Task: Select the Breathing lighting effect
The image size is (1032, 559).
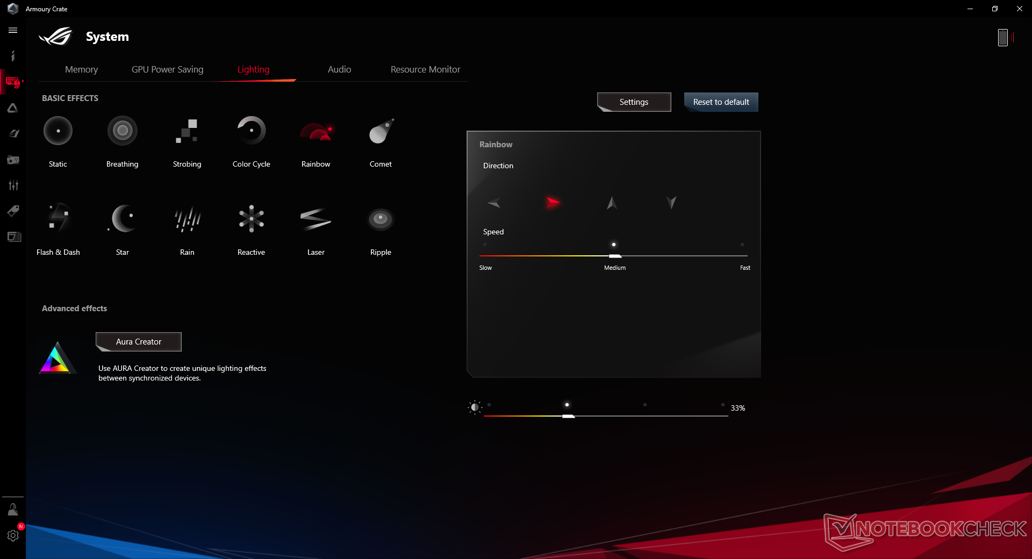Action: click(123, 131)
